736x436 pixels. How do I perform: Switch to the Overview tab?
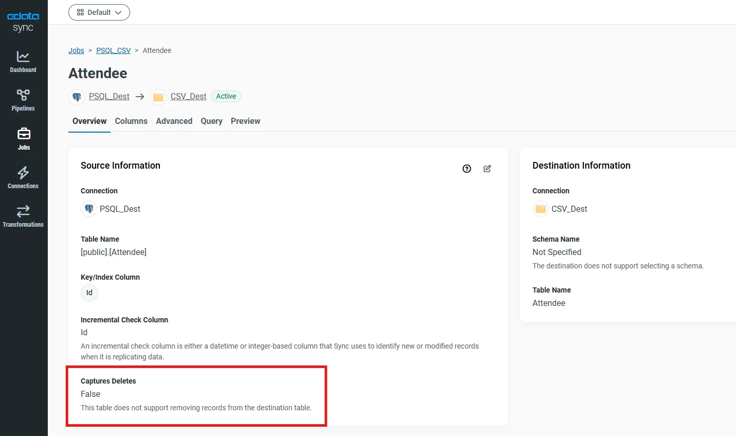(x=89, y=121)
